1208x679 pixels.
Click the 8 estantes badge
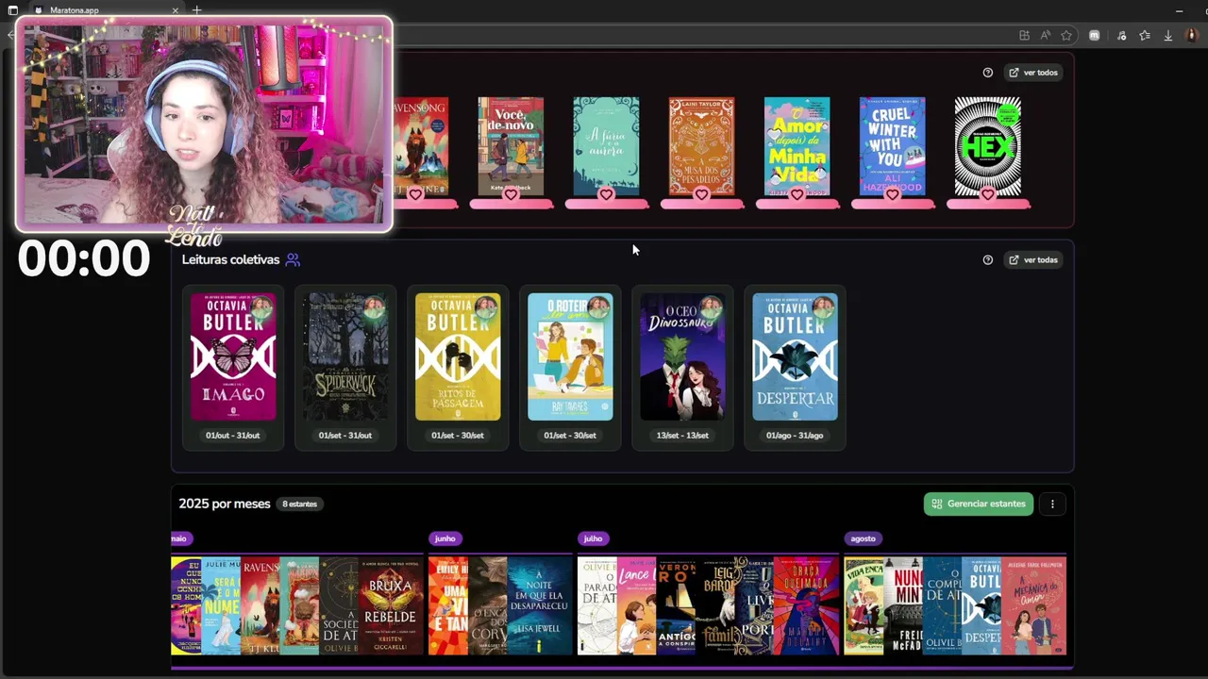pyautogui.click(x=300, y=504)
